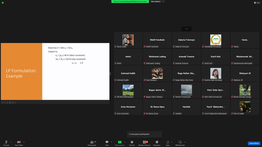Select the Welmanto Lading participant tile
The image size is (262, 147).
tap(157, 57)
